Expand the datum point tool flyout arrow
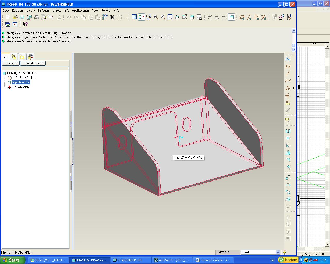Image resolution: width=330 pixels, height=264 pixels. click(293, 88)
